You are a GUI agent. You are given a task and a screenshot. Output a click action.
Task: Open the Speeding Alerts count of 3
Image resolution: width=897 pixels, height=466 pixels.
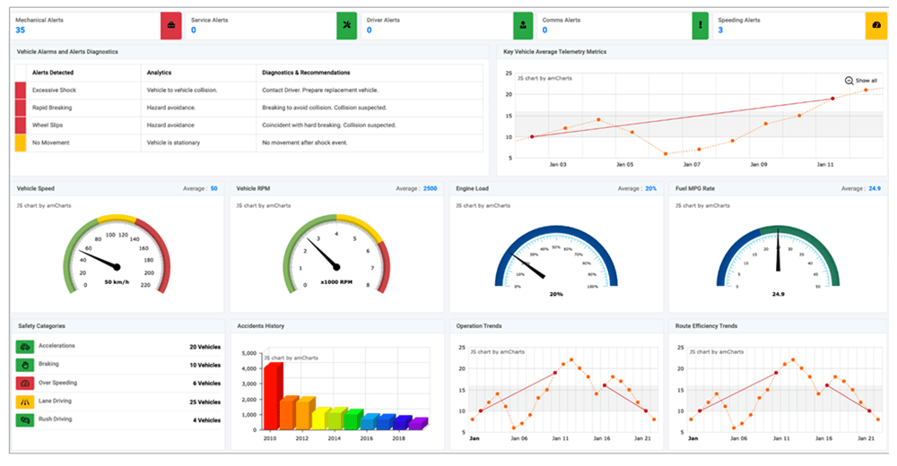click(720, 30)
